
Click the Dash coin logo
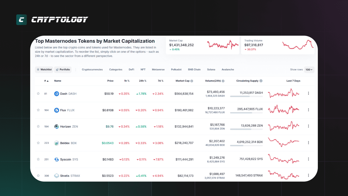pos(57,94)
